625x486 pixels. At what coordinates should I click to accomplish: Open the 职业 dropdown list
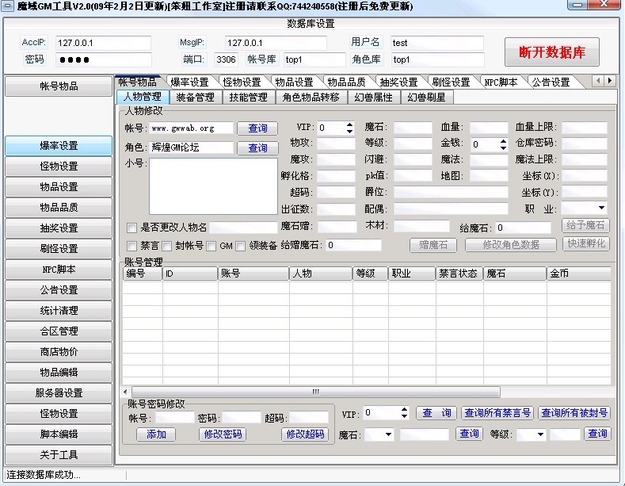pyautogui.click(x=601, y=209)
